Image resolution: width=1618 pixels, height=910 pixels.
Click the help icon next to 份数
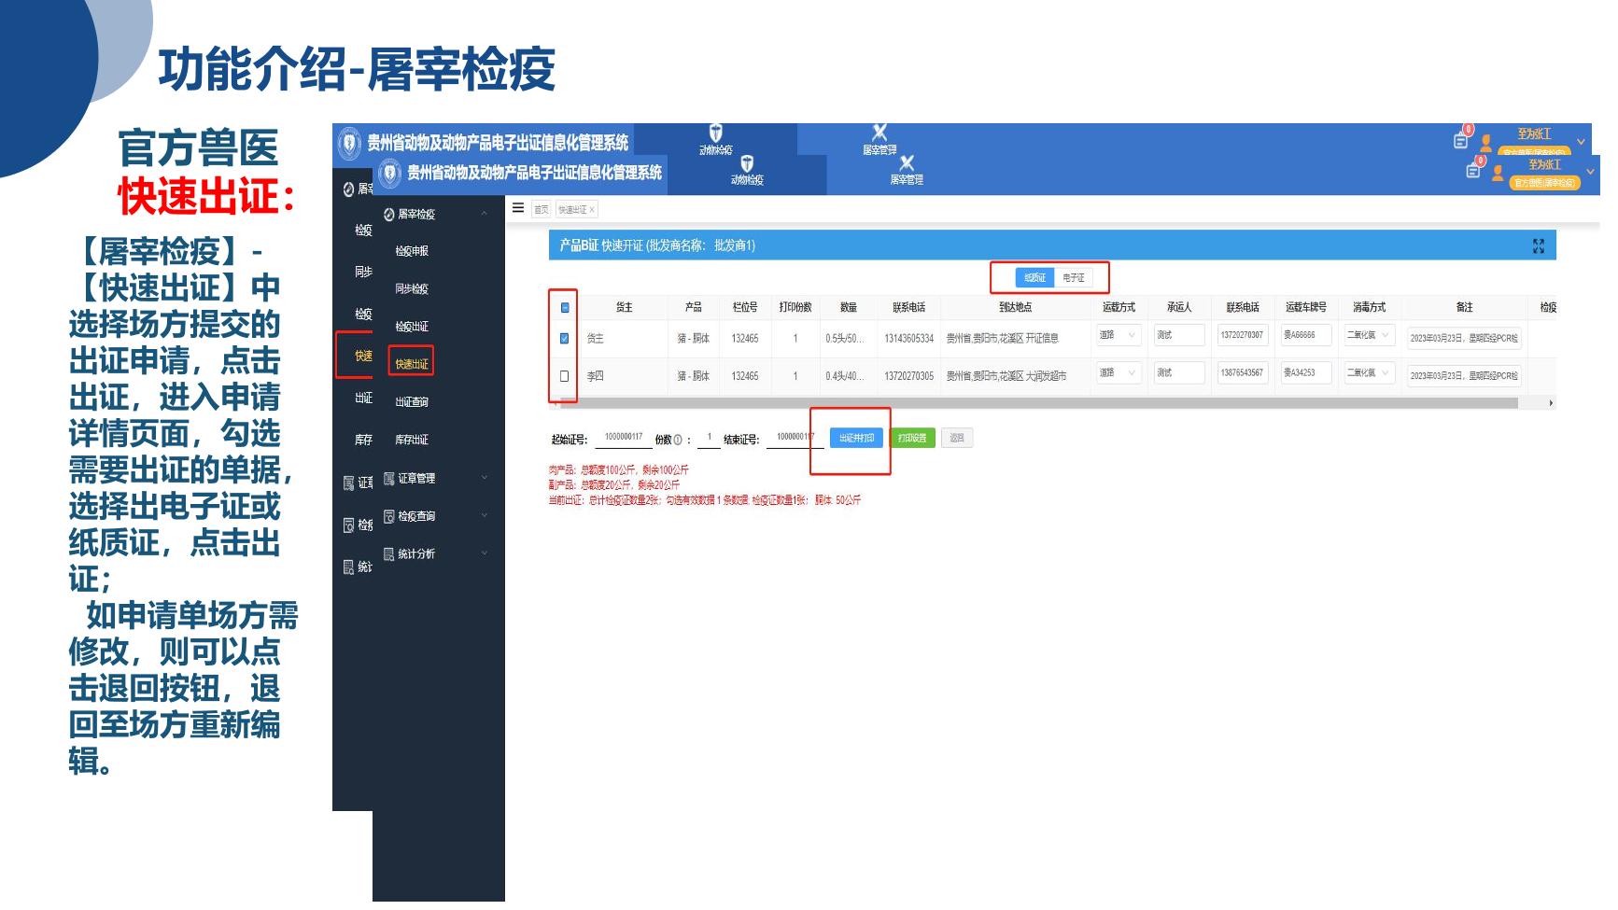point(678,440)
